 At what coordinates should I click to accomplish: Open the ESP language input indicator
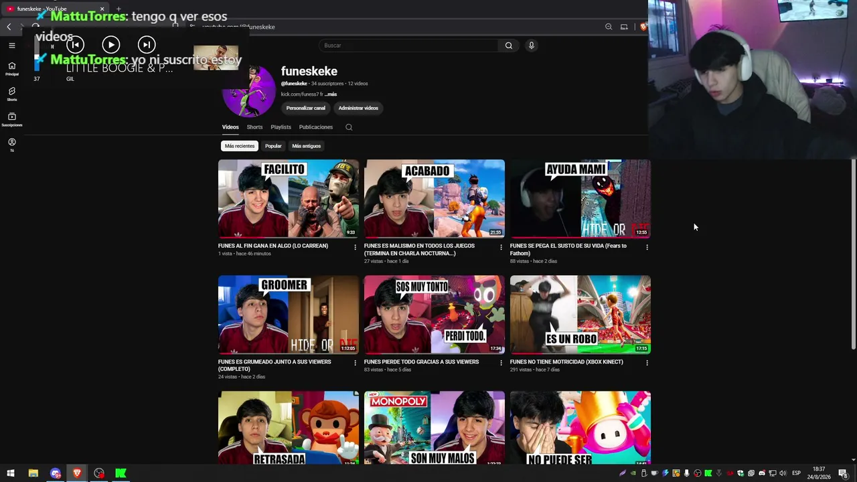point(796,473)
